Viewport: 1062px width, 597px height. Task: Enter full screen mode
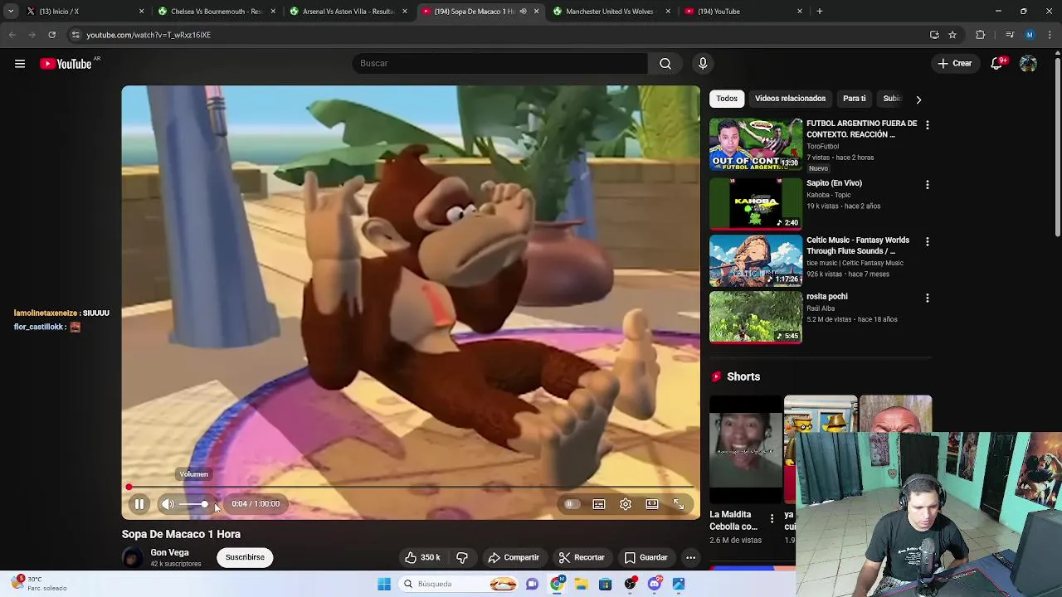click(679, 504)
